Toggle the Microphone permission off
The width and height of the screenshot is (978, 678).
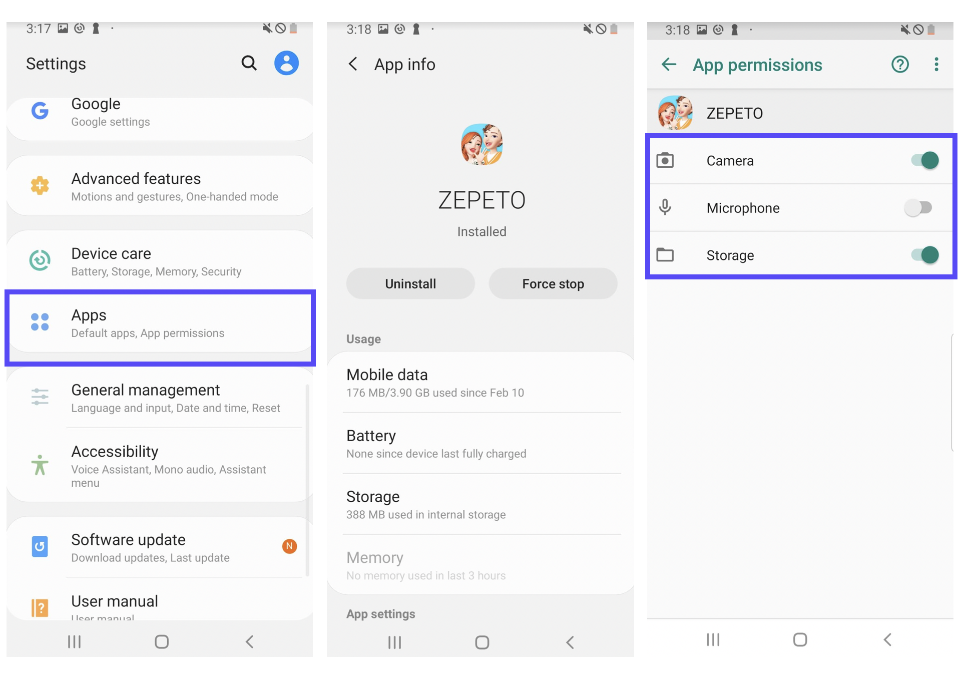(x=921, y=208)
